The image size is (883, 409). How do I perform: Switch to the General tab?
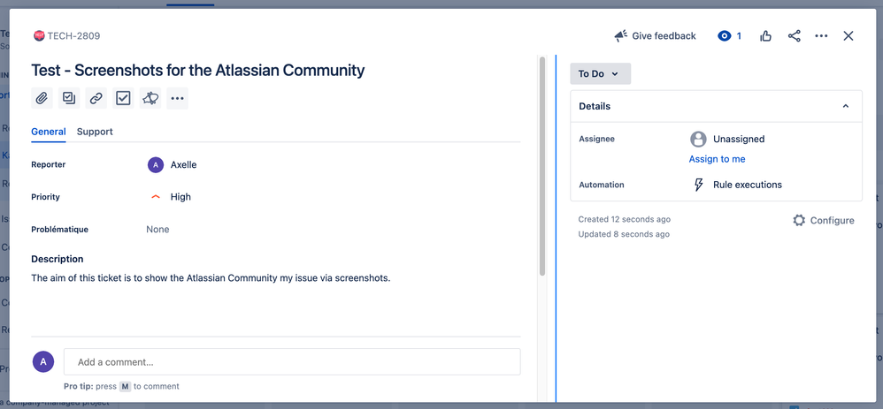[49, 132]
